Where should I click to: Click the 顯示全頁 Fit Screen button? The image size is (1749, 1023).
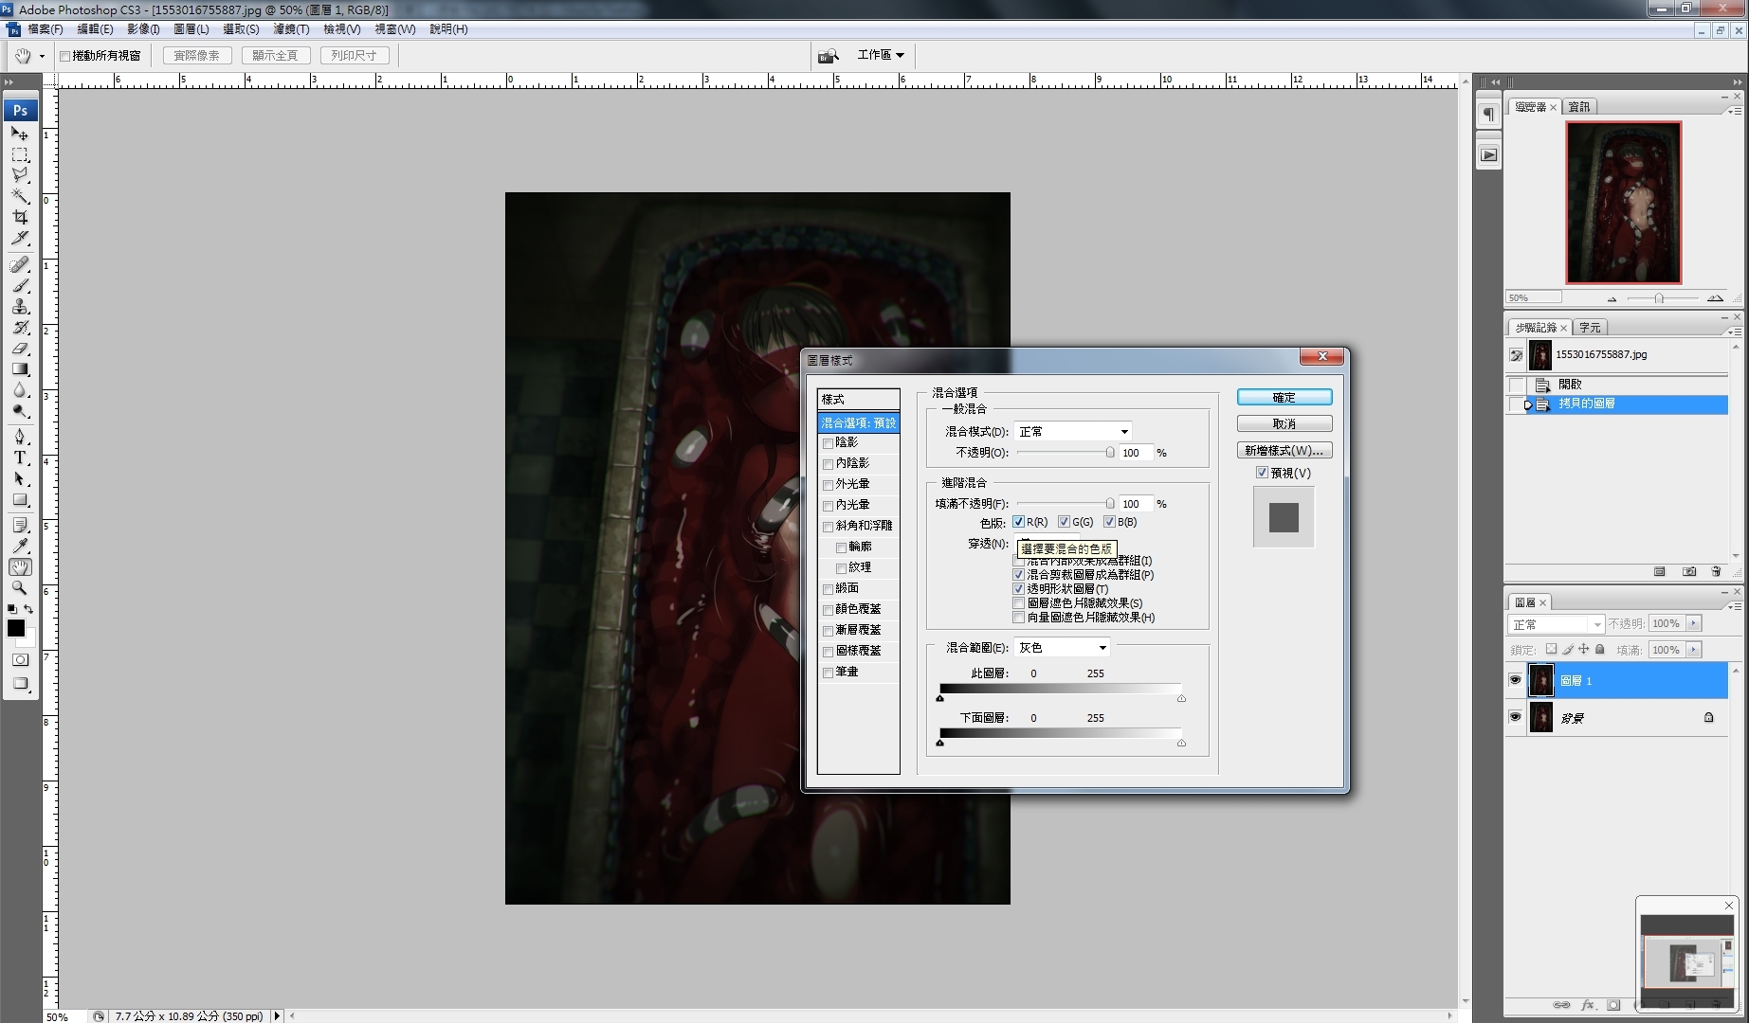pyautogui.click(x=275, y=56)
